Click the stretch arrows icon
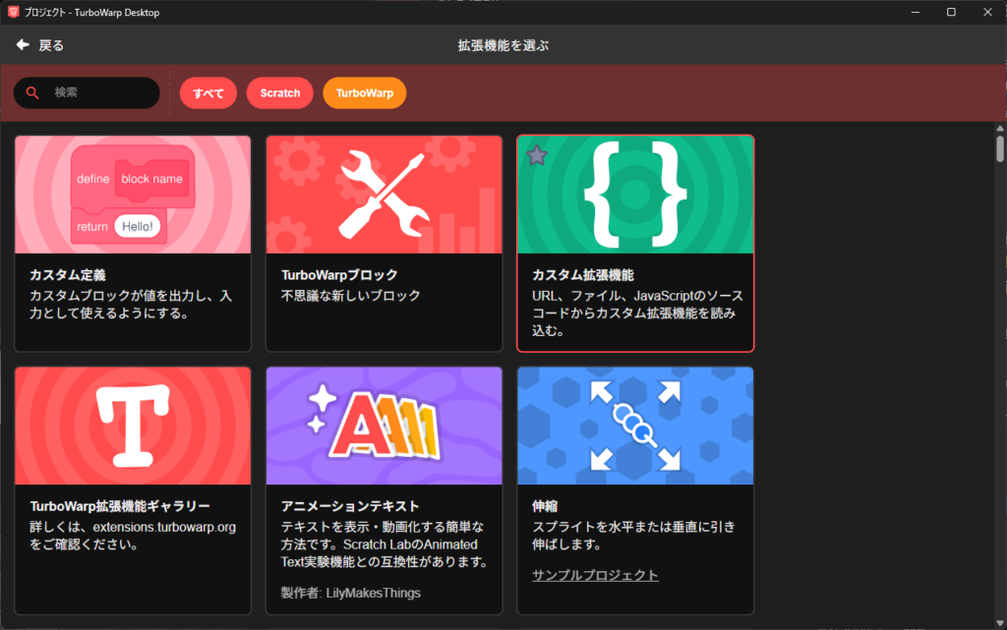 (x=634, y=426)
